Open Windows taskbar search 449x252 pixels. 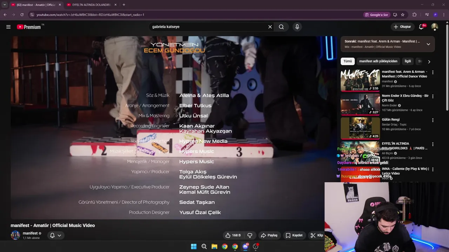click(x=204, y=246)
